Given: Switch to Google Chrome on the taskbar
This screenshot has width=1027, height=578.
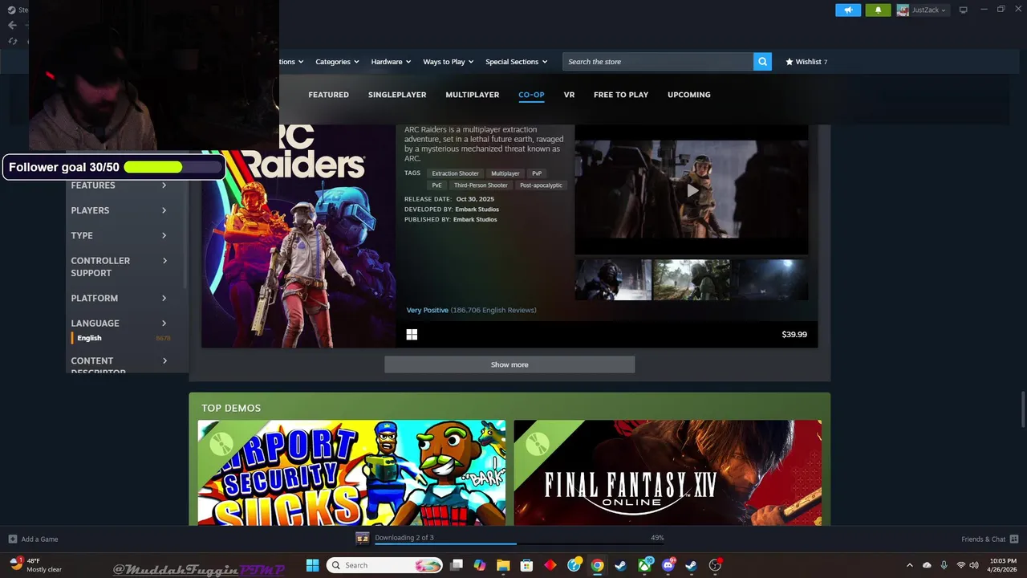Looking at the screenshot, I should pos(597,565).
